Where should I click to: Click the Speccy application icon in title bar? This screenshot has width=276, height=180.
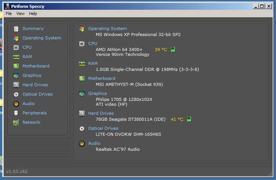(8, 6)
